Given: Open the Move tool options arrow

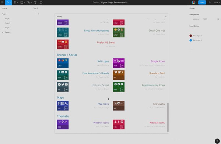Looking at the screenshot, I should point(11,3).
